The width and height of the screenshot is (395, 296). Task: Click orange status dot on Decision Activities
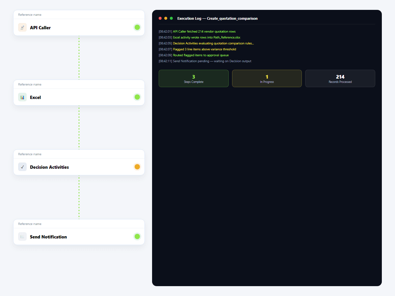[x=137, y=167]
